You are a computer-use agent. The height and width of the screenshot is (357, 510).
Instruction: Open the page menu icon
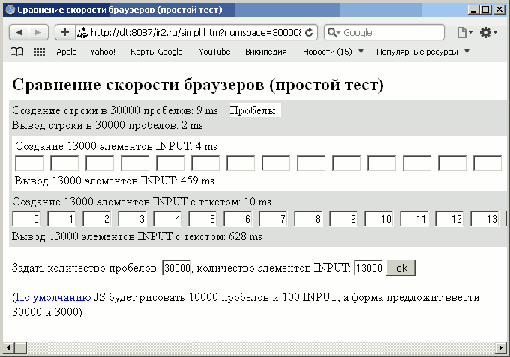click(x=464, y=32)
